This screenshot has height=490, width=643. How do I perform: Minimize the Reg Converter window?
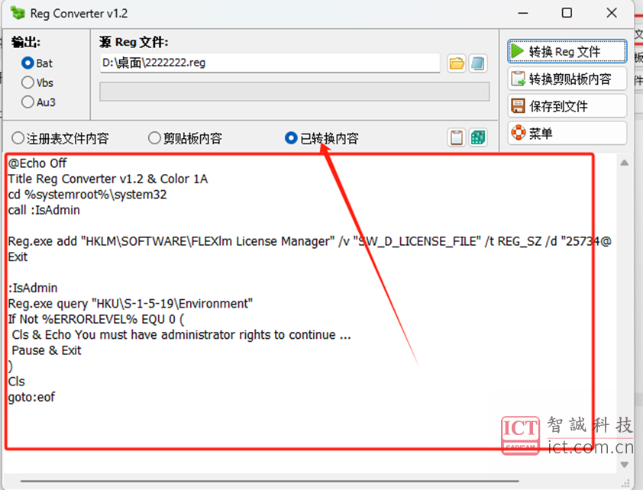[523, 13]
